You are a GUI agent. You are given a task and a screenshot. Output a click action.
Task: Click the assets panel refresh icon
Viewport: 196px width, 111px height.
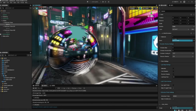click(x=30, y=55)
